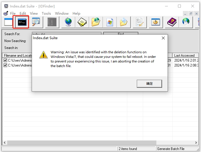The image size is (201, 152).
Task: Click the 'Search in:' label
Action: pyautogui.click(x=11, y=48)
